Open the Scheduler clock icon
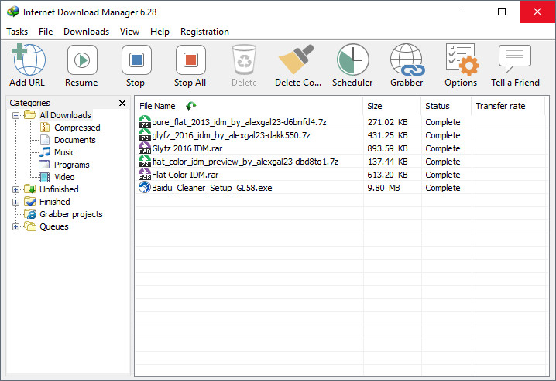 352,60
